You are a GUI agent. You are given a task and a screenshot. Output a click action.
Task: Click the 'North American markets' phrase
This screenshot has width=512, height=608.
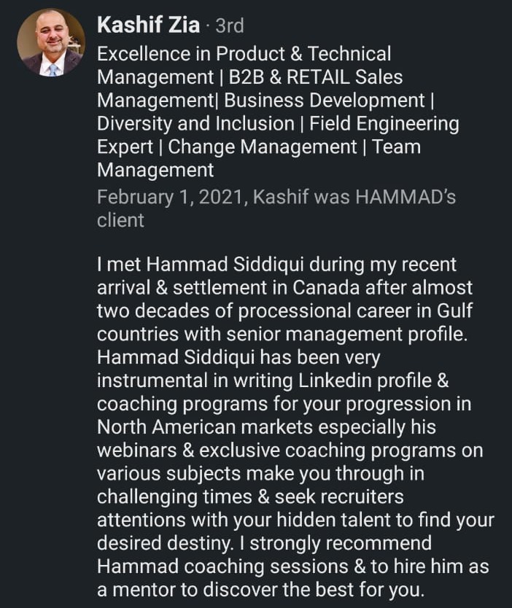[x=205, y=427]
